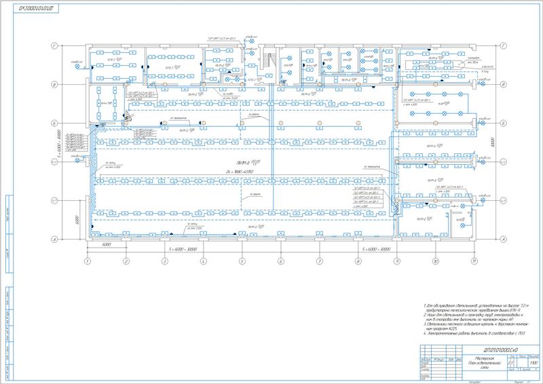Select grid axis bubble 2 at bottom

[x=126, y=261]
